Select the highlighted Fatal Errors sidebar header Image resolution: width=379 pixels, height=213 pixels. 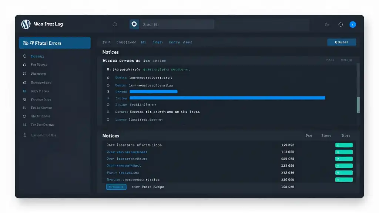pyautogui.click(x=55, y=43)
